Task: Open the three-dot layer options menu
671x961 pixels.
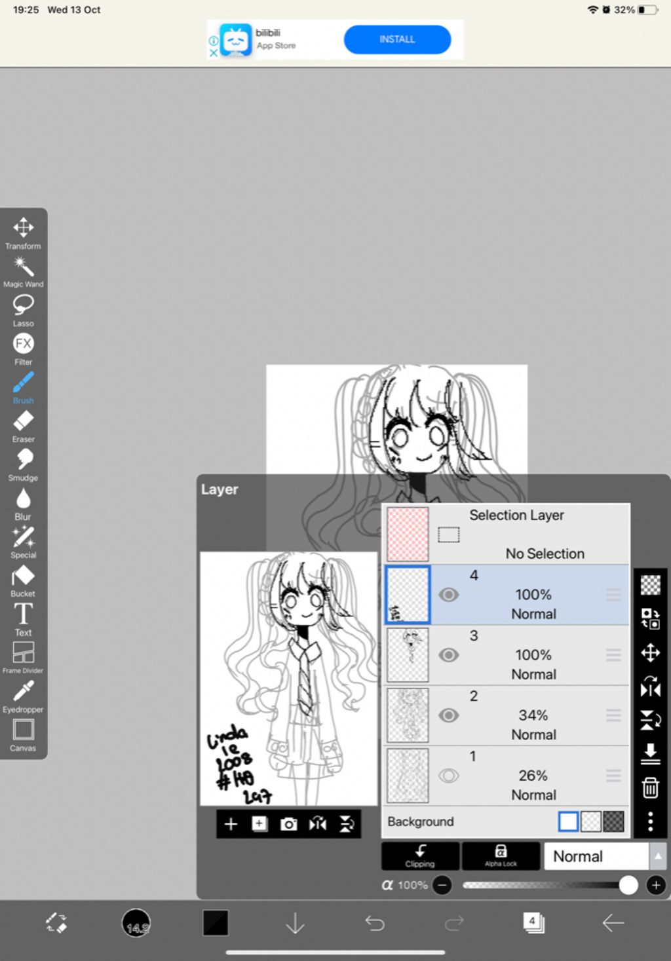Action: (x=650, y=821)
